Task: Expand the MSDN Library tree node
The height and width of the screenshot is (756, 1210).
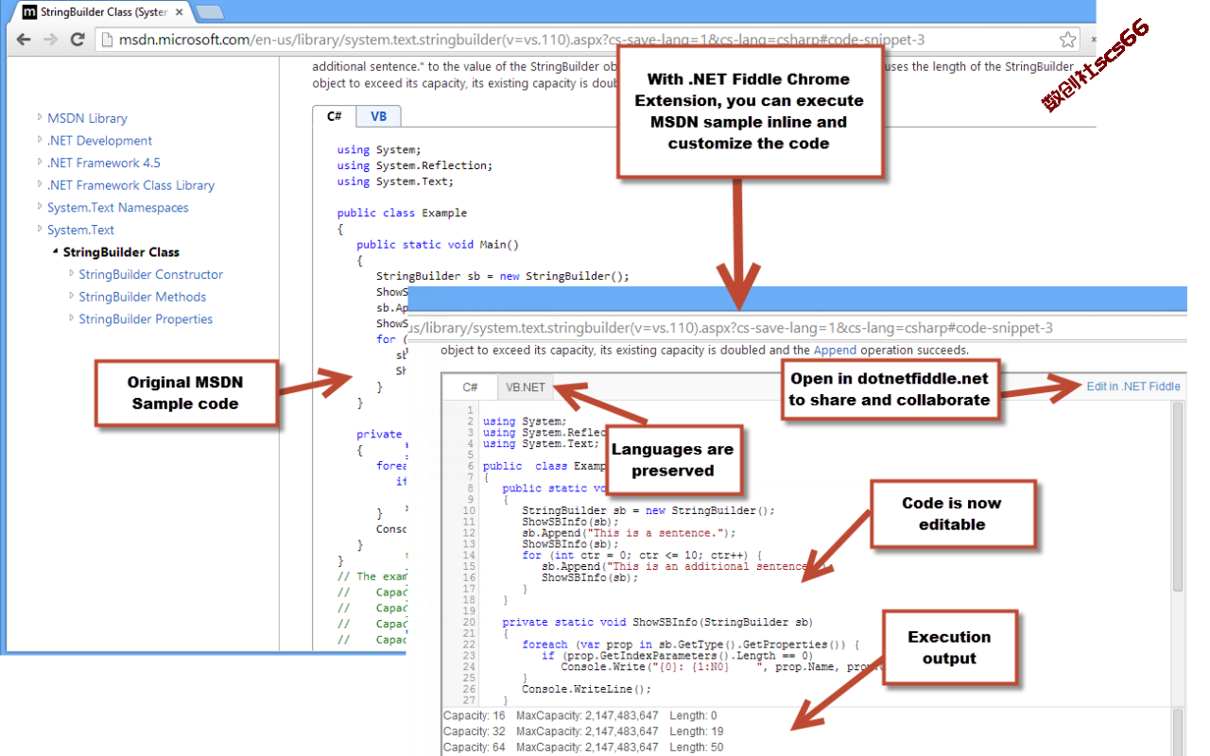Action: [x=40, y=117]
